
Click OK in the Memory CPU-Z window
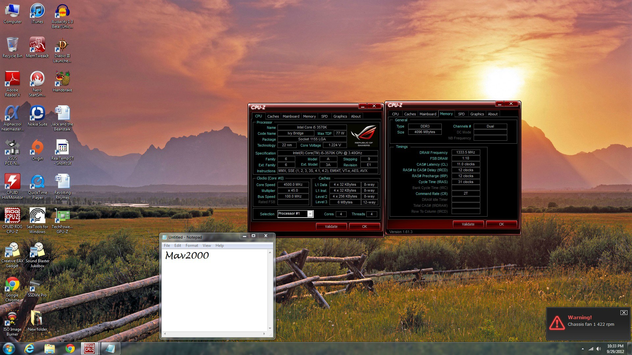pyautogui.click(x=501, y=224)
